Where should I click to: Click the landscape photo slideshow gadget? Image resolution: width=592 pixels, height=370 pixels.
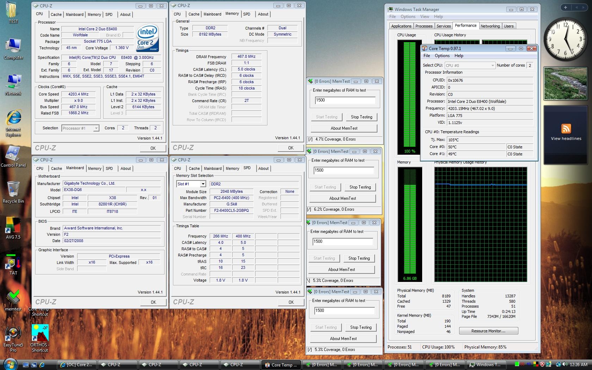pyautogui.click(x=565, y=84)
